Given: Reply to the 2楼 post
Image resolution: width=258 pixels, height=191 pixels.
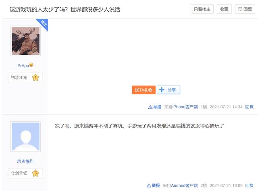Looking at the screenshot, I should [249, 186].
